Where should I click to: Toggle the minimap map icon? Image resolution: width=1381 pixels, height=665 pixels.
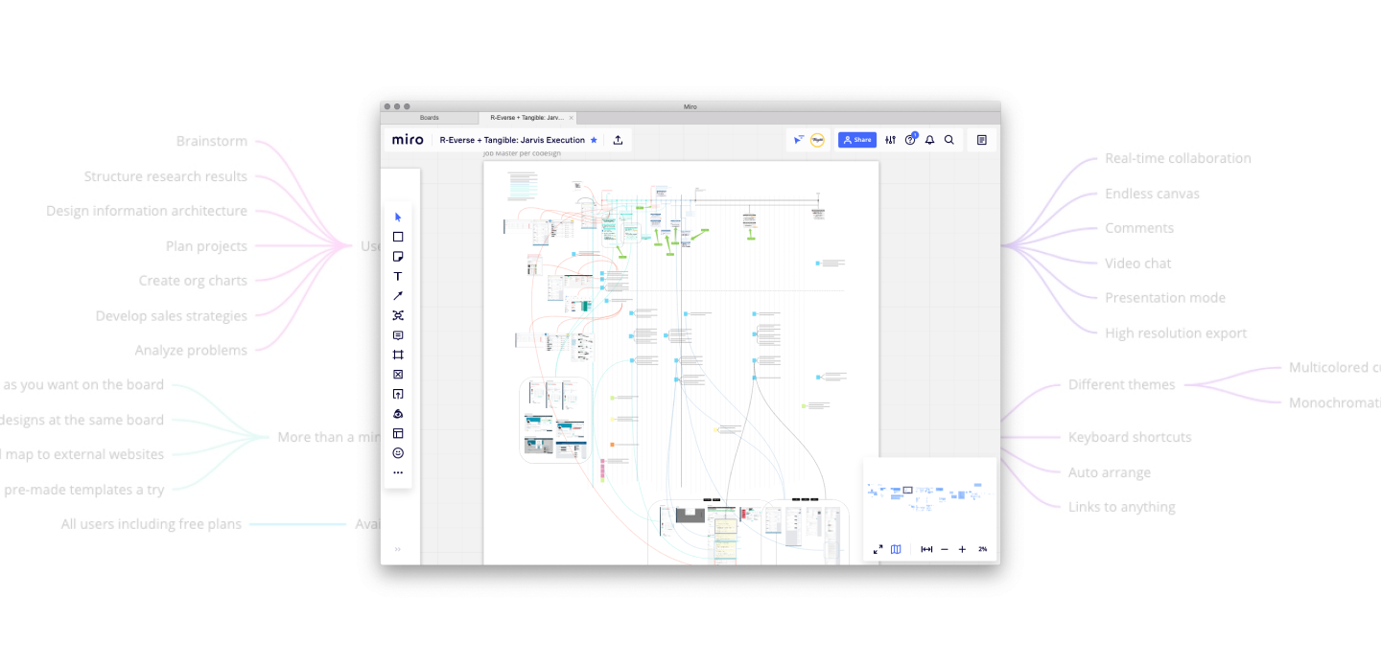(896, 549)
